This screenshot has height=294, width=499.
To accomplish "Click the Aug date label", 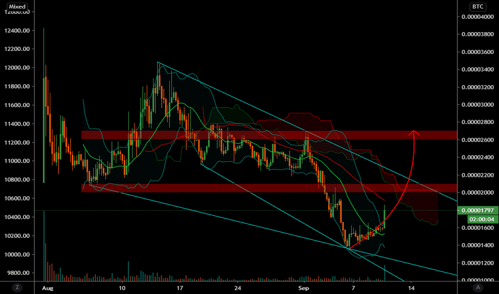I will pyautogui.click(x=48, y=288).
